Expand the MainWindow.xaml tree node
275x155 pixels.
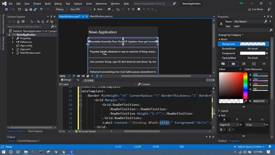click(x=12, y=53)
